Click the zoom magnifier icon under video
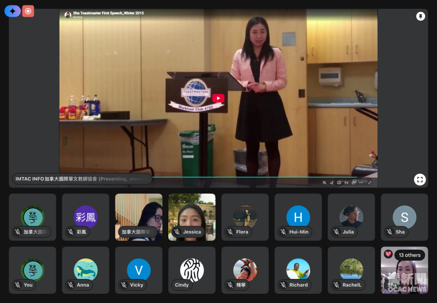The height and width of the screenshot is (303, 437). (x=324, y=183)
